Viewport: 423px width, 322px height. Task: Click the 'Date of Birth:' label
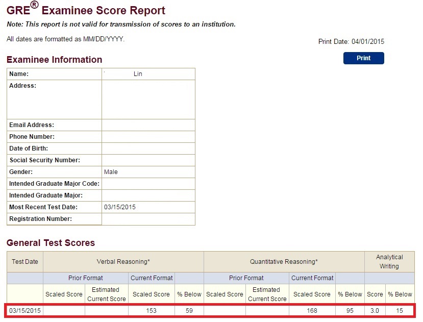tap(29, 148)
